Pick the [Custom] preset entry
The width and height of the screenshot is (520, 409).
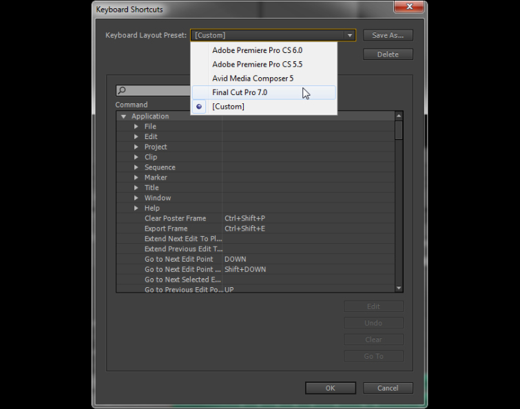tap(264, 107)
